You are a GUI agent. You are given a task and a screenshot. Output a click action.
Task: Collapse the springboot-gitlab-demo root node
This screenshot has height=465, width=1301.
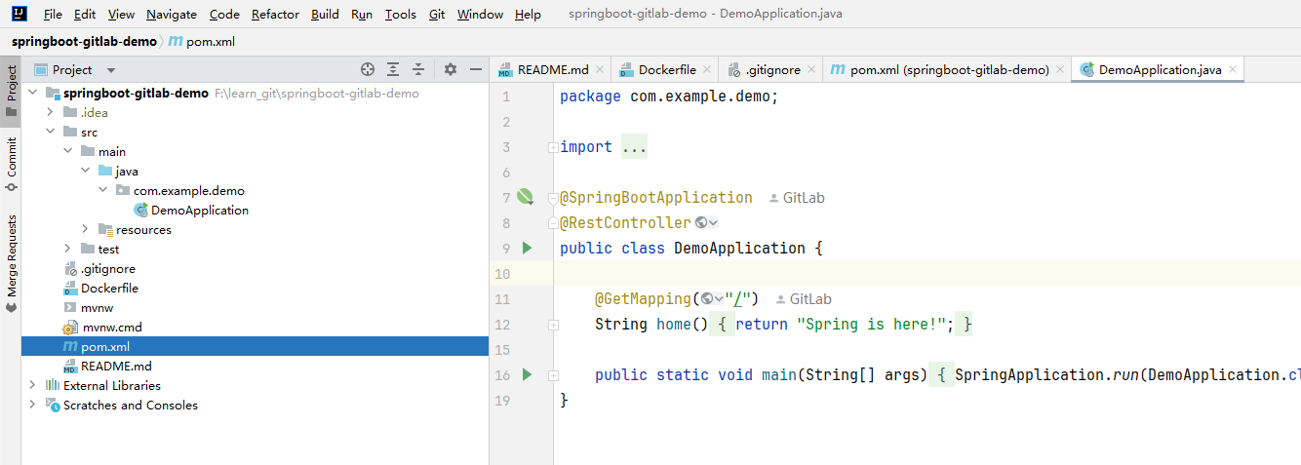(32, 94)
